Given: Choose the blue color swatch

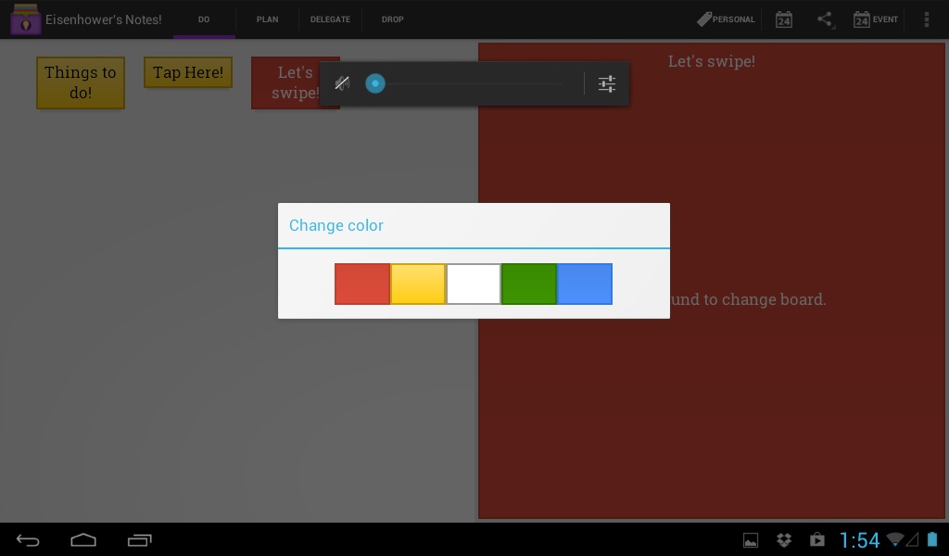Looking at the screenshot, I should tap(585, 284).
